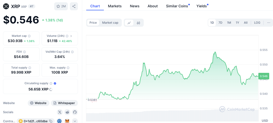Switch to the About tab
Screen dimensions: 273x123
[x=153, y=6]
